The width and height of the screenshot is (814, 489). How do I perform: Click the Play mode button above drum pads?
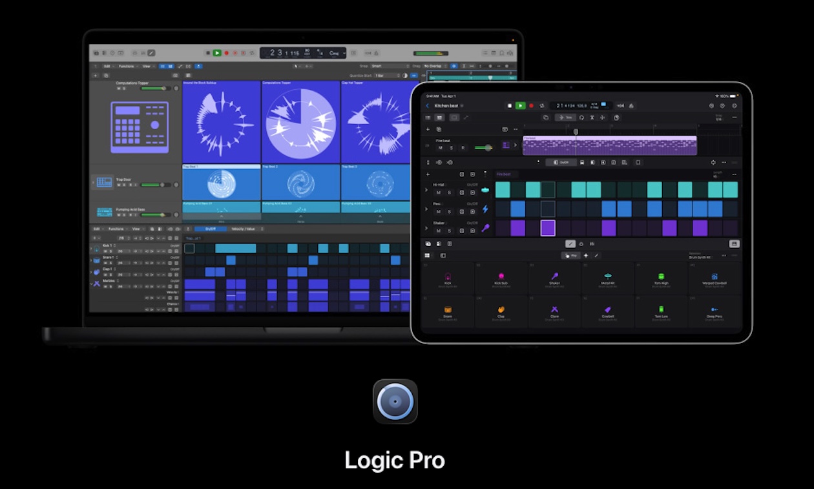[x=570, y=255]
